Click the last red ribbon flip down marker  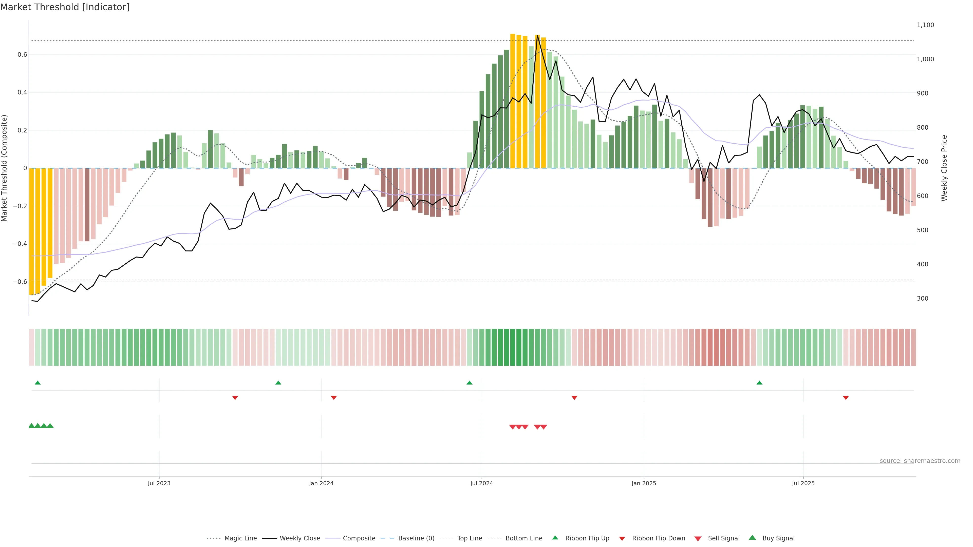[x=846, y=398]
